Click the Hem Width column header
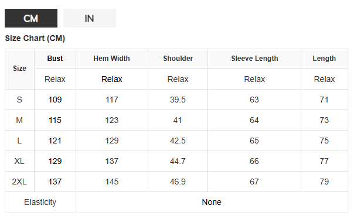354x219 pixels. 112,59
